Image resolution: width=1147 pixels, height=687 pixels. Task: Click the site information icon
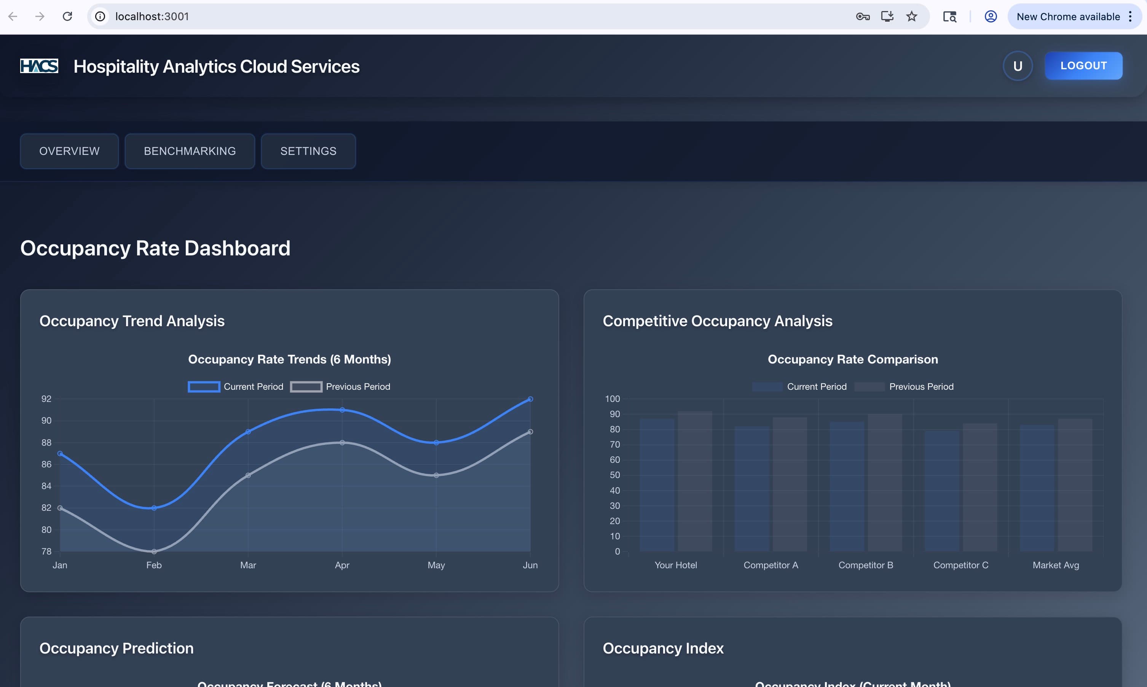100,17
